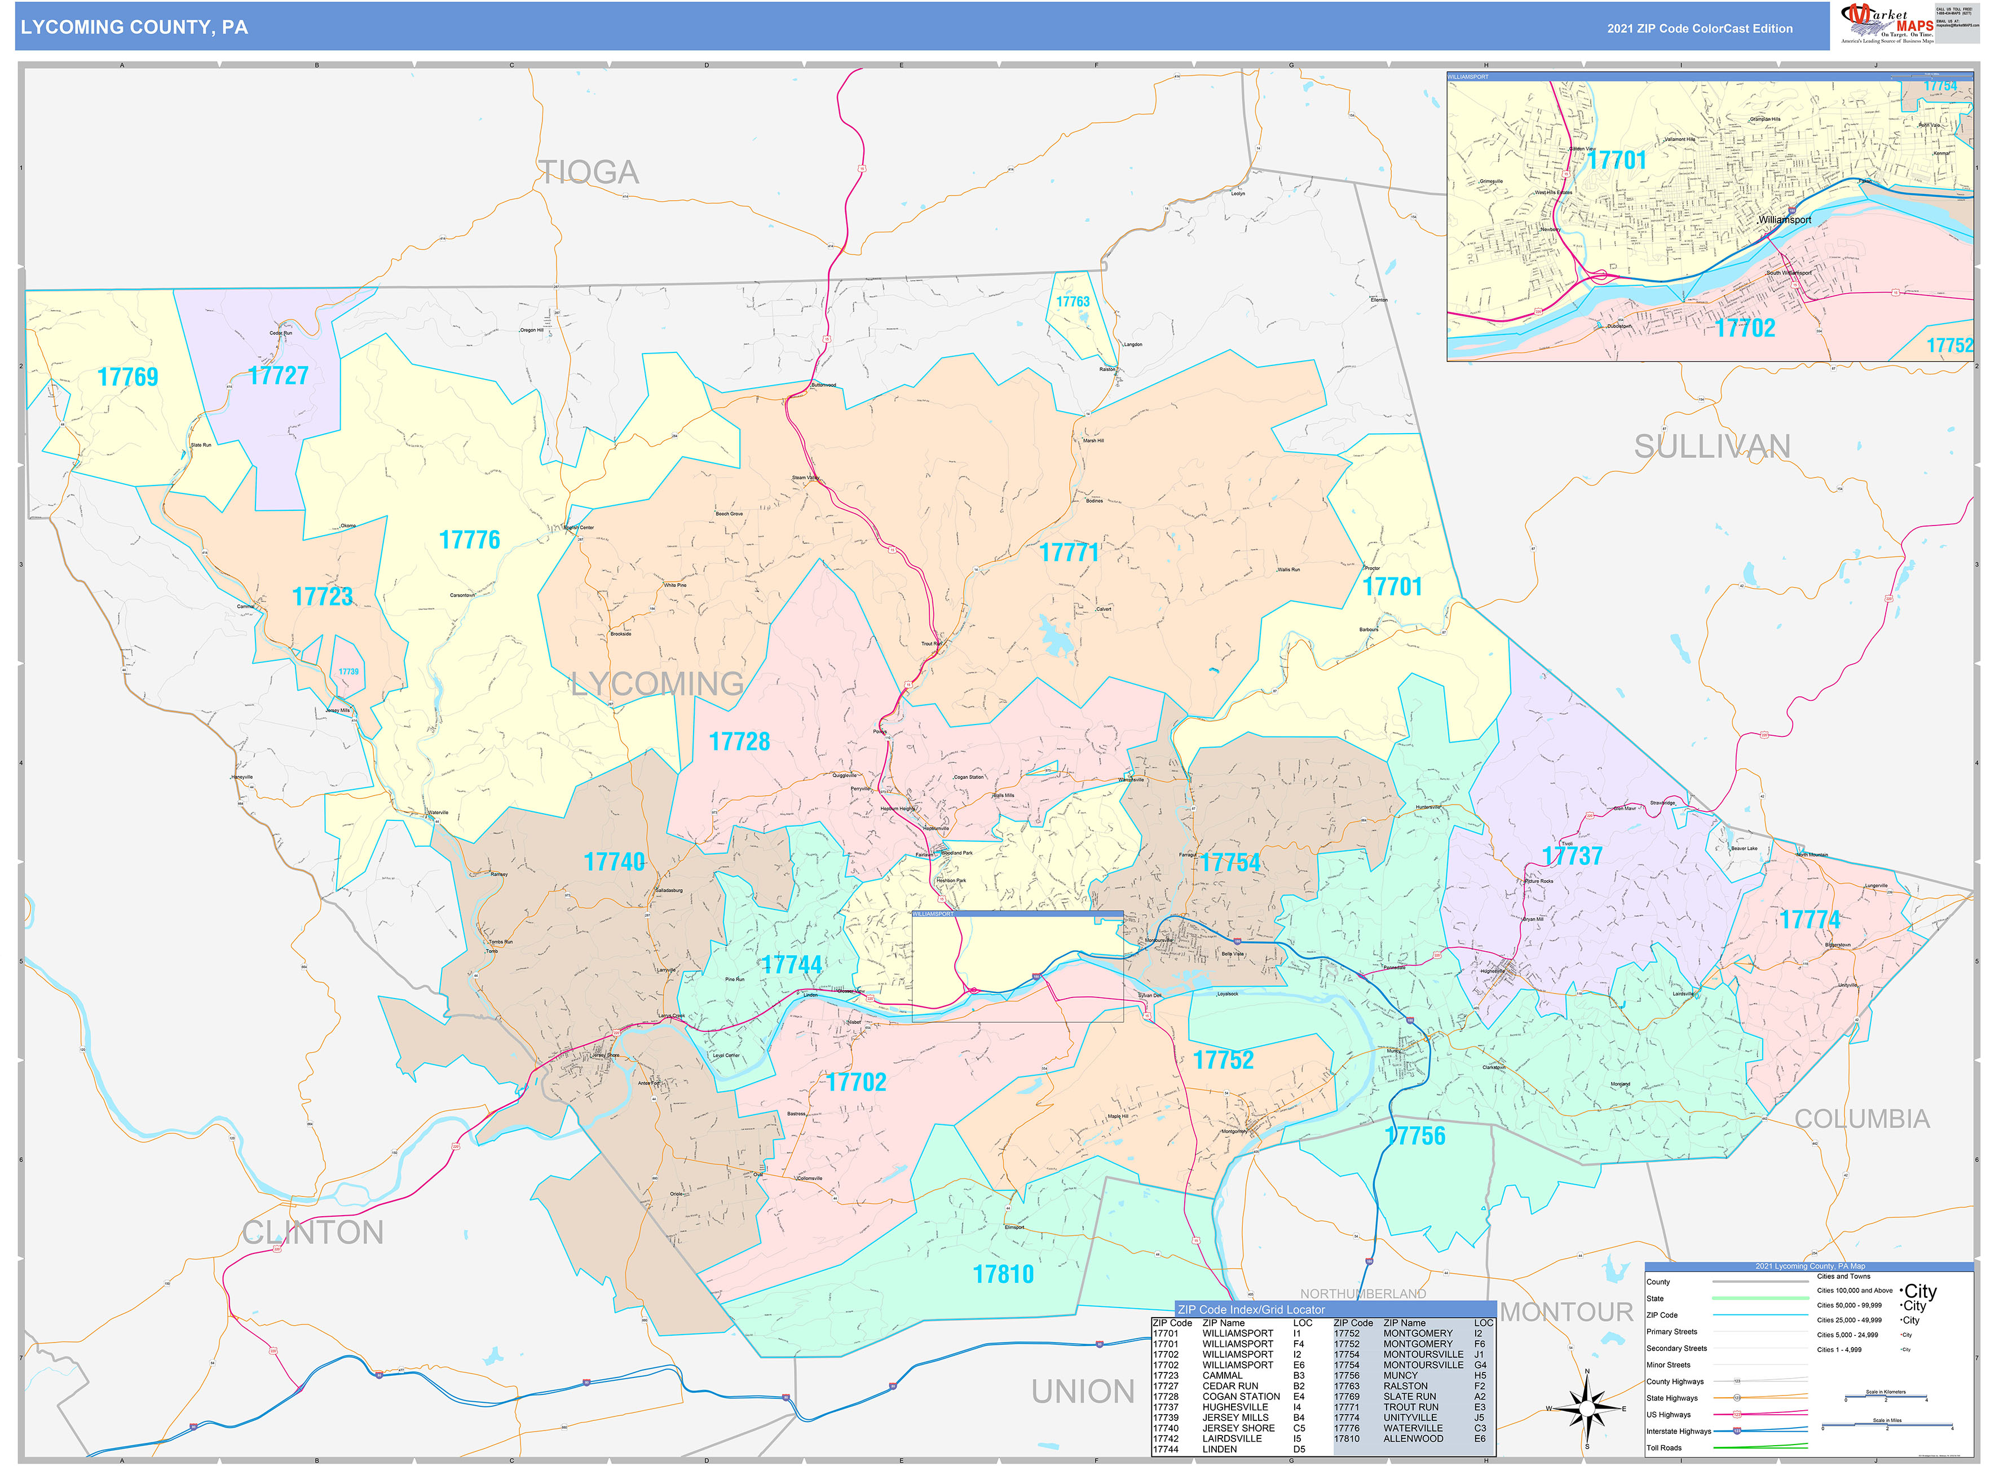Click the Toll Roads legend entry
This screenshot has height=1466, width=1990.
[1727, 1449]
